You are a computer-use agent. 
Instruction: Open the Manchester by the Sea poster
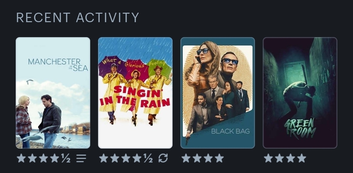(x=53, y=93)
